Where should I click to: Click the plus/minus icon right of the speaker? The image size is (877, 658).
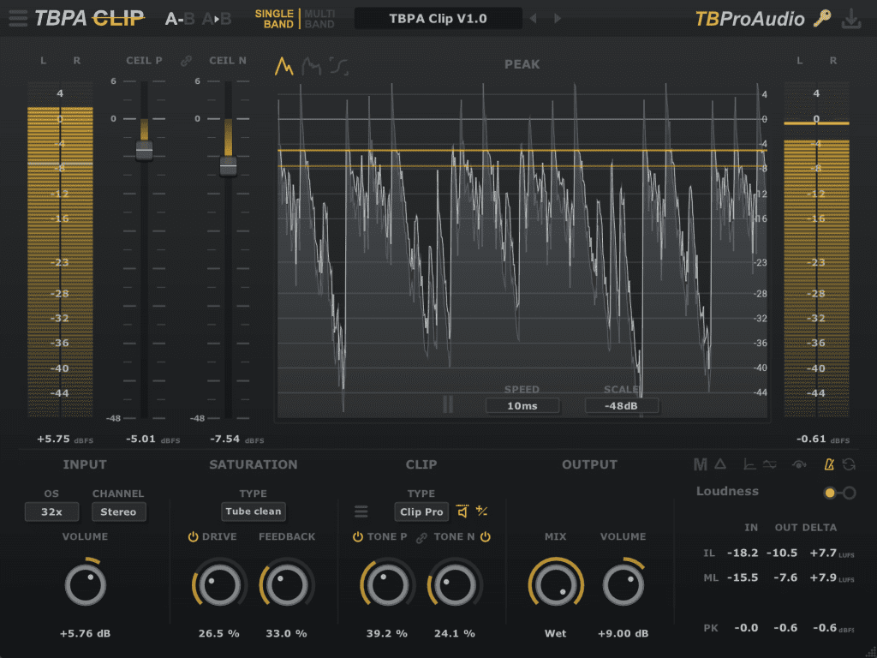tap(480, 511)
